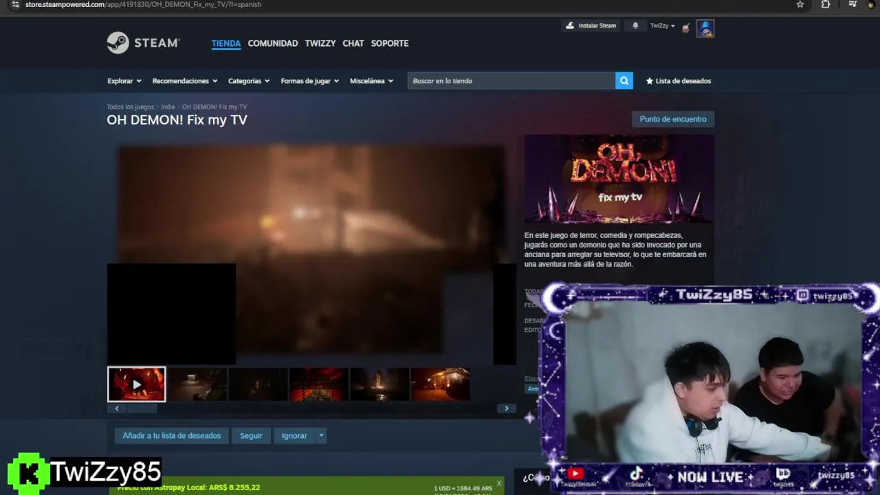Click in Buscar en la tienda field
The width and height of the screenshot is (880, 495).
[x=511, y=80]
